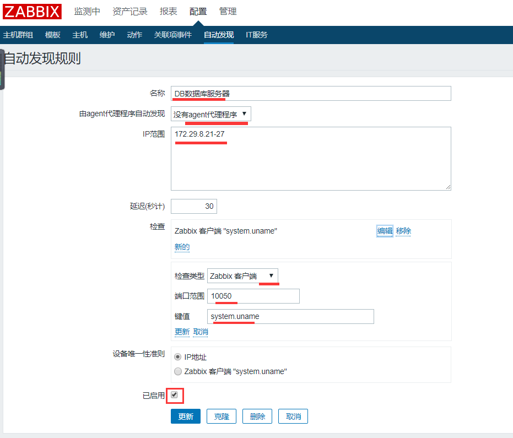Image resolution: width=513 pixels, height=438 pixels.
Task: Open the agent代理程序 proxy dropdown
Action: [x=210, y=114]
